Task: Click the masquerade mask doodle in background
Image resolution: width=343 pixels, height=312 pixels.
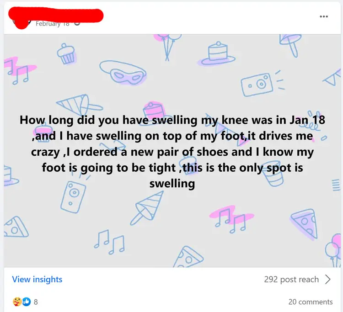Action: pyautogui.click(x=123, y=73)
